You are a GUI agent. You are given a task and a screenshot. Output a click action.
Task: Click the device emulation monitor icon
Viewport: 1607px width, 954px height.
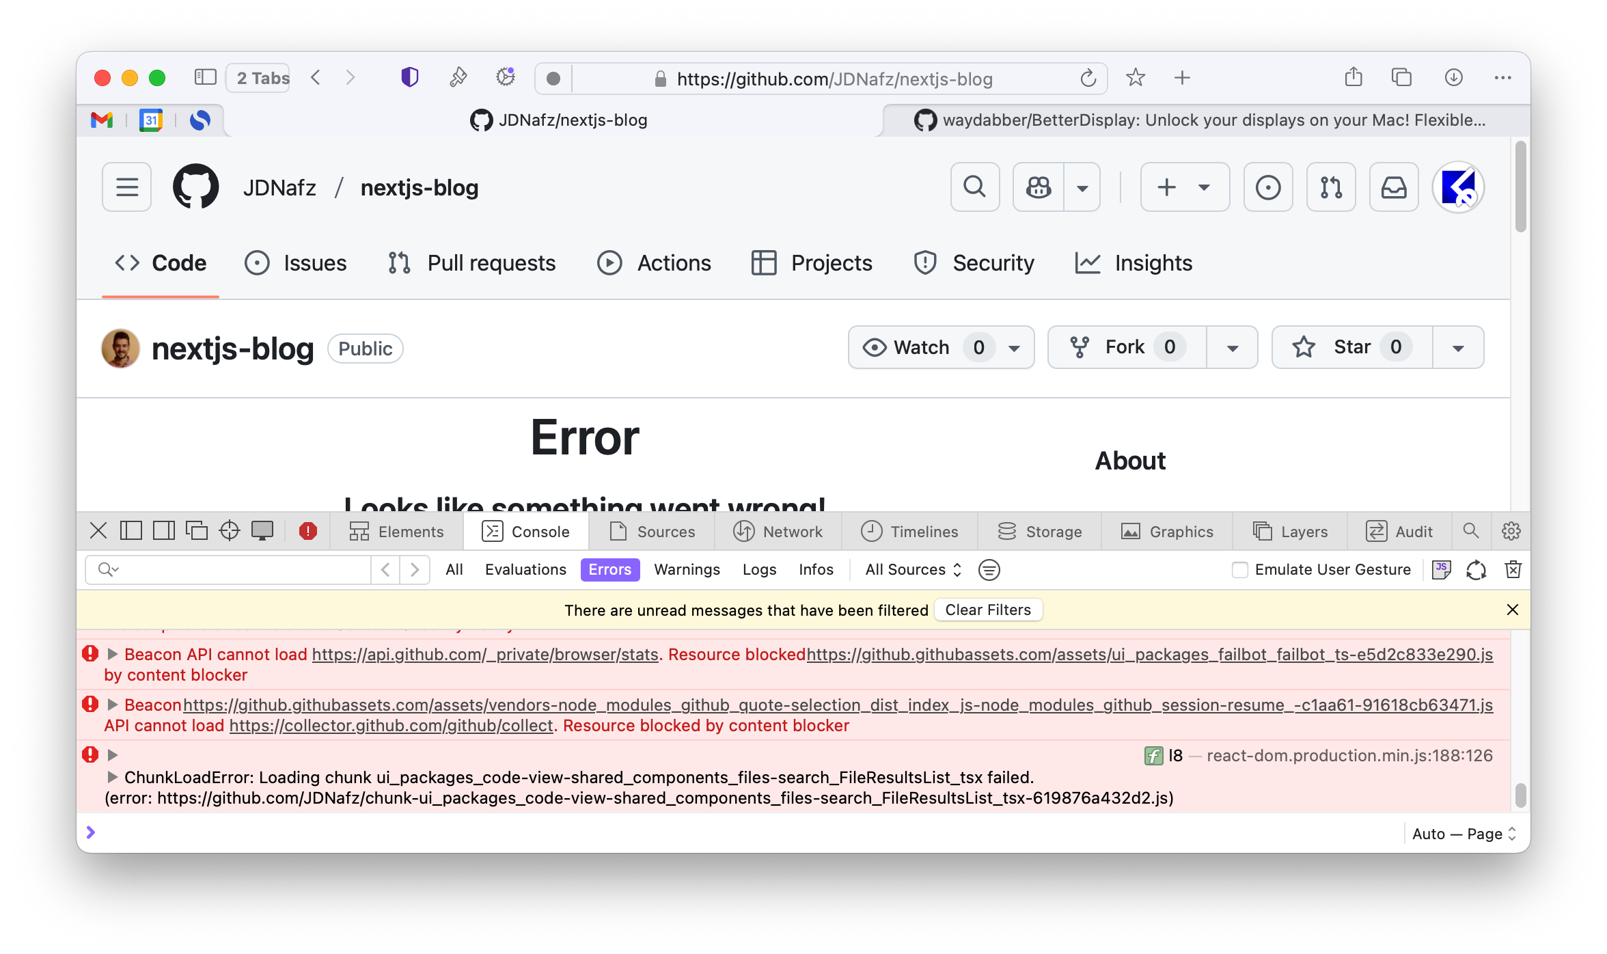262,531
